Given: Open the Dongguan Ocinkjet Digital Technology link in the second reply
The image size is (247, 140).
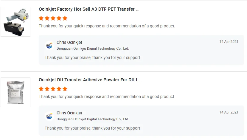Looking at the screenshot, I should point(93,119).
